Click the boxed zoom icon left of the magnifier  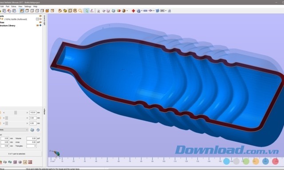75,11
